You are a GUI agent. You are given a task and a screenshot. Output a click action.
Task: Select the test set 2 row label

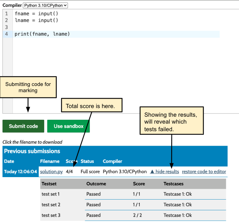(50, 204)
